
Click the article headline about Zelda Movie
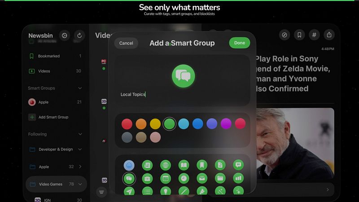click(x=293, y=74)
